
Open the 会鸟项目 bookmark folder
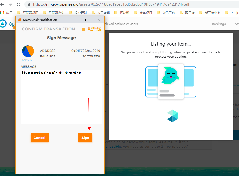coord(143,13)
